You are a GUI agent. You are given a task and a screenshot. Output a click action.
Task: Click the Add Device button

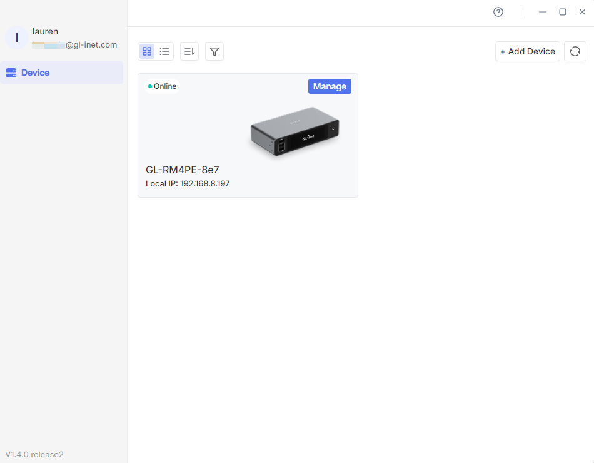(527, 51)
